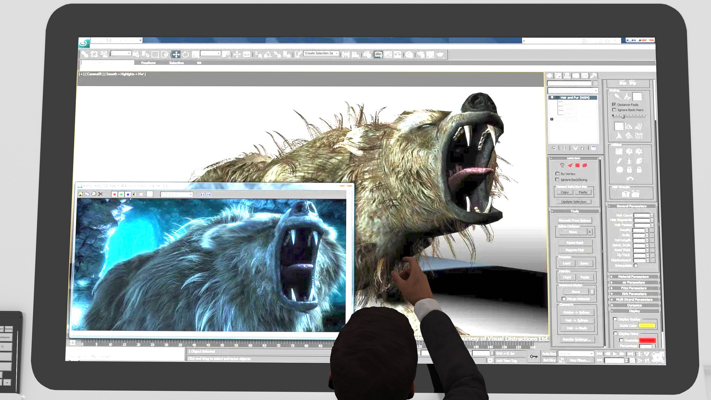This screenshot has width=711, height=400.
Task: Open the Modifier List dropdown
Action: click(x=573, y=90)
